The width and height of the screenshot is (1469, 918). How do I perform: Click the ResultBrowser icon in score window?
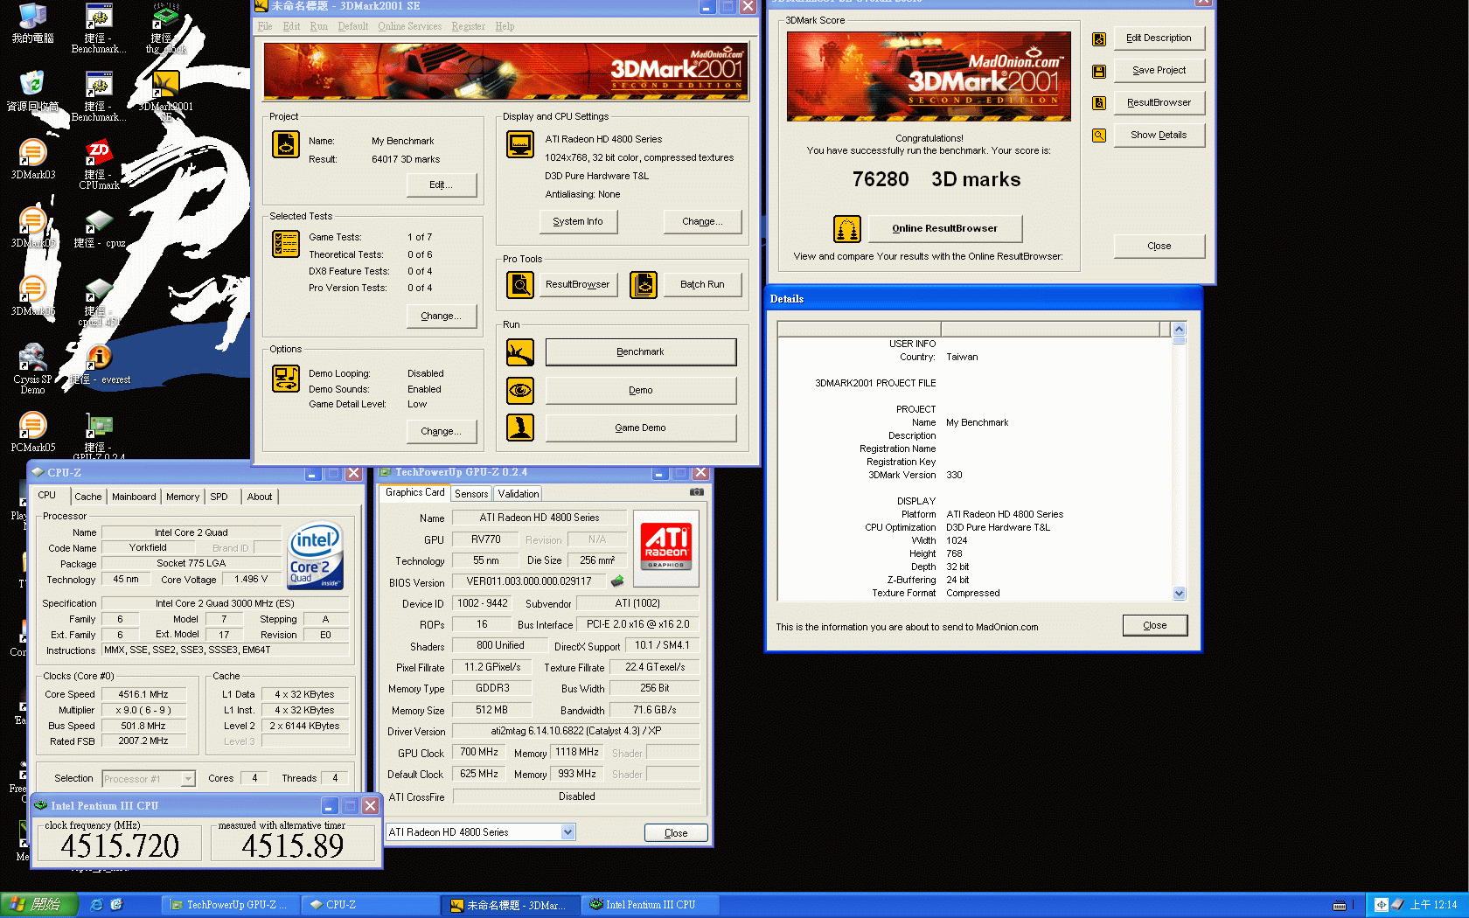click(x=1099, y=103)
